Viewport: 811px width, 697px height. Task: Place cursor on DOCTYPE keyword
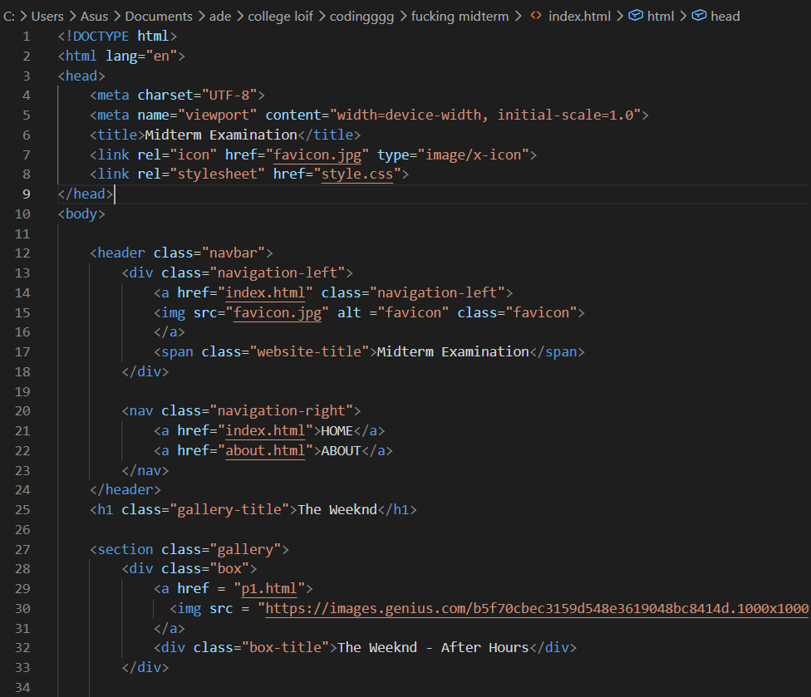click(x=101, y=37)
